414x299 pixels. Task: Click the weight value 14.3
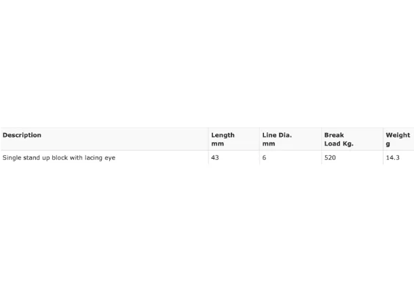[x=392, y=158]
